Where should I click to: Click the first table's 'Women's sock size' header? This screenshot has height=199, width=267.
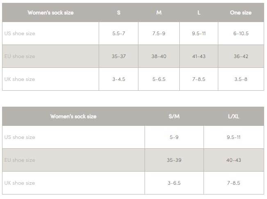(x=50, y=13)
